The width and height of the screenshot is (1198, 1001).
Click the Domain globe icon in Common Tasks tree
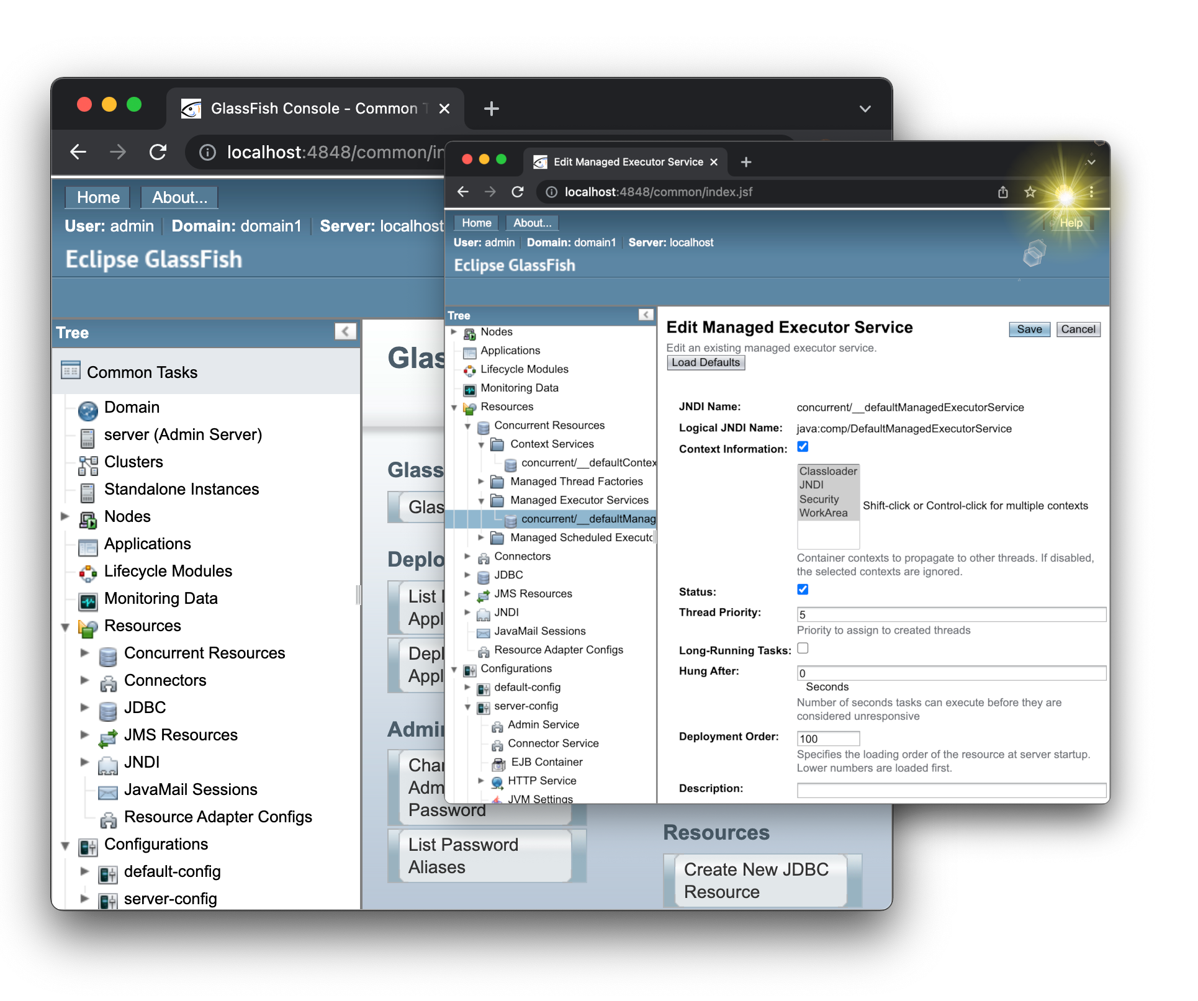coord(89,409)
